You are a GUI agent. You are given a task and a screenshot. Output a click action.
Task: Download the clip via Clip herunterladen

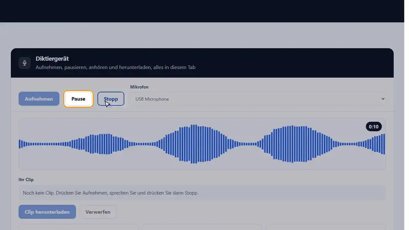[47, 212]
